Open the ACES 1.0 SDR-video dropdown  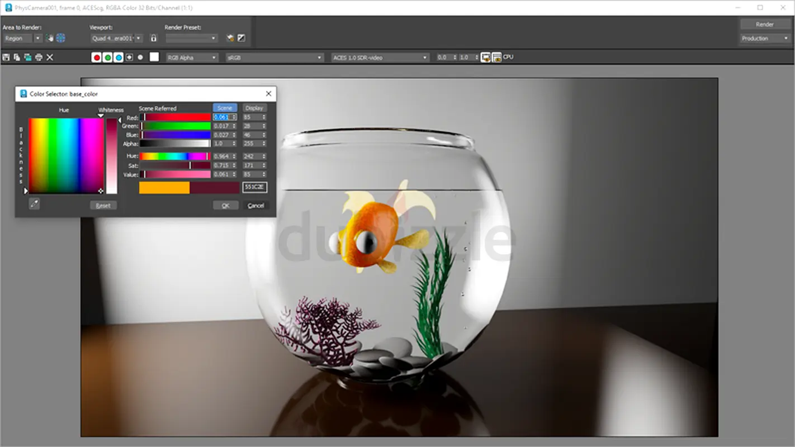tap(380, 58)
